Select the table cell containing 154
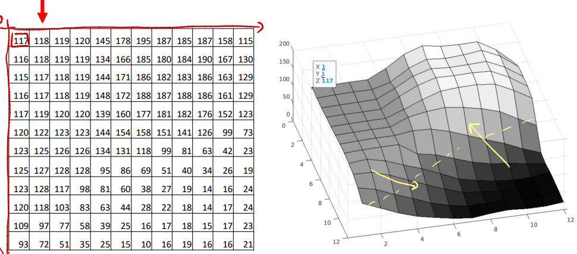This screenshot has width=577, height=254. tap(121, 130)
